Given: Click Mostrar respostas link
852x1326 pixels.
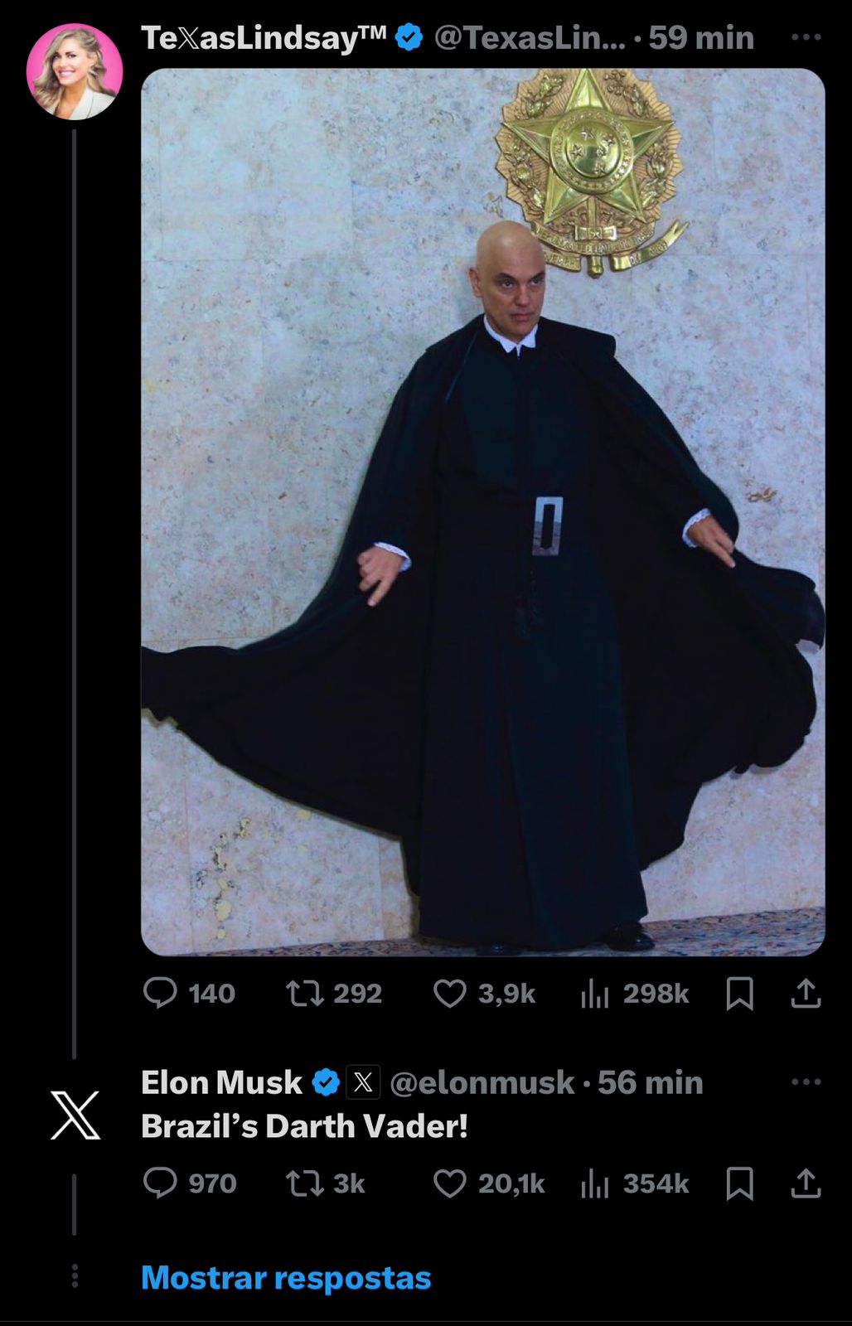Looking at the screenshot, I should click(286, 1278).
